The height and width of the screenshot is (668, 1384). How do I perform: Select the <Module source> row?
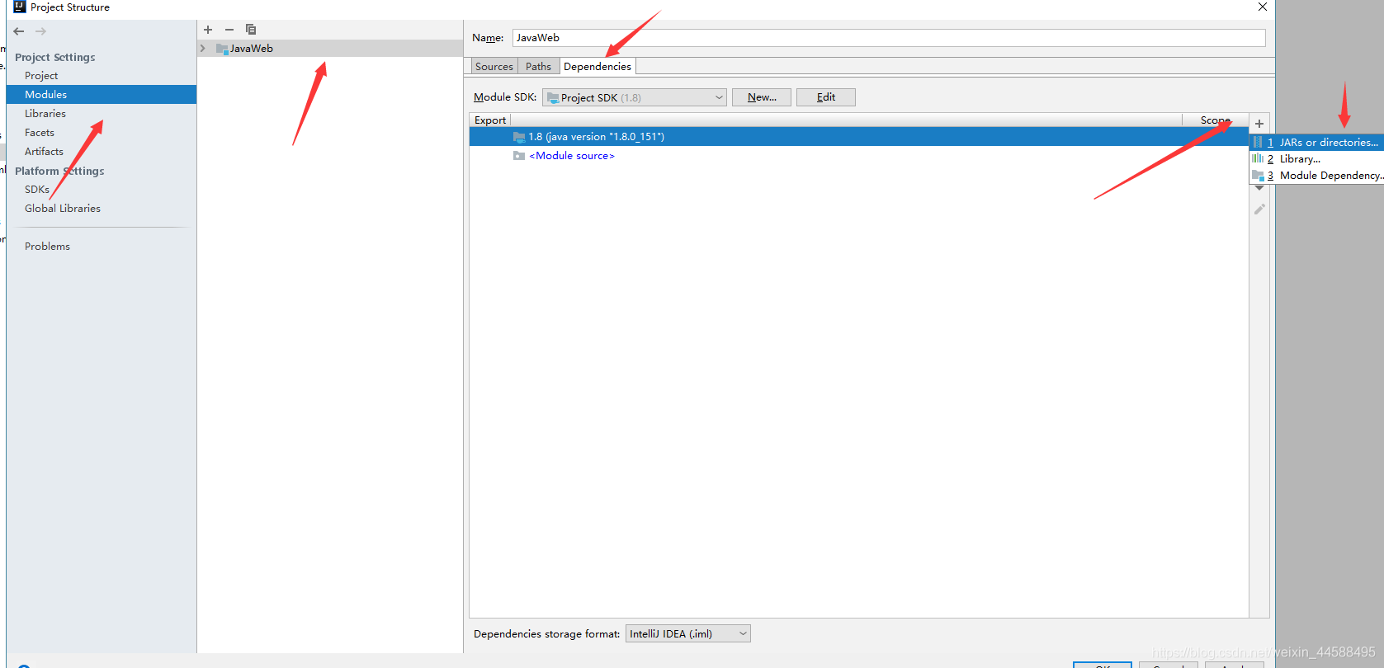tap(858, 156)
